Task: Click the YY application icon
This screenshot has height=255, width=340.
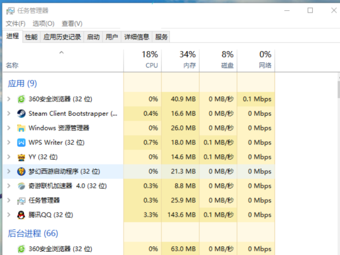Action: pos(22,157)
